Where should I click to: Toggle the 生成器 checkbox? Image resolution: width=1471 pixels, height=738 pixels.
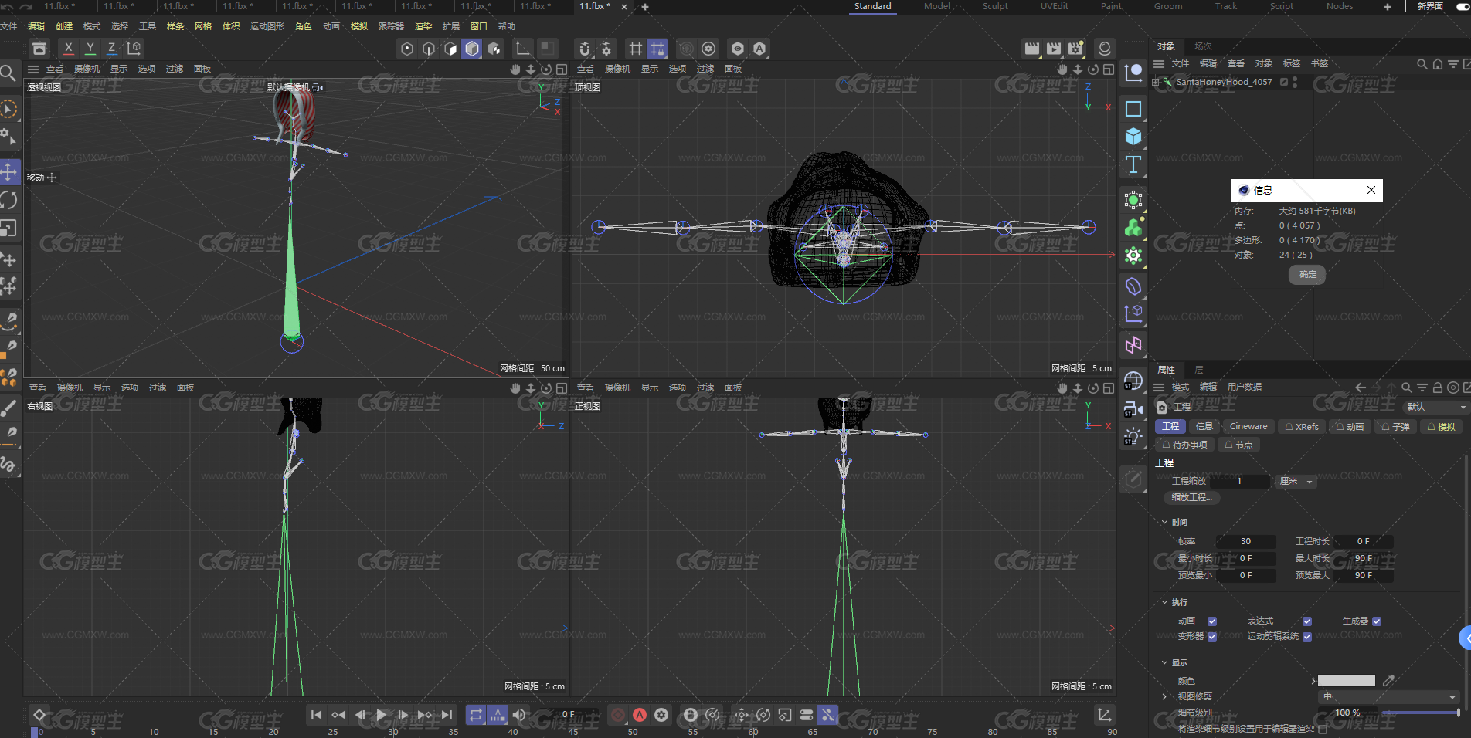tap(1377, 621)
